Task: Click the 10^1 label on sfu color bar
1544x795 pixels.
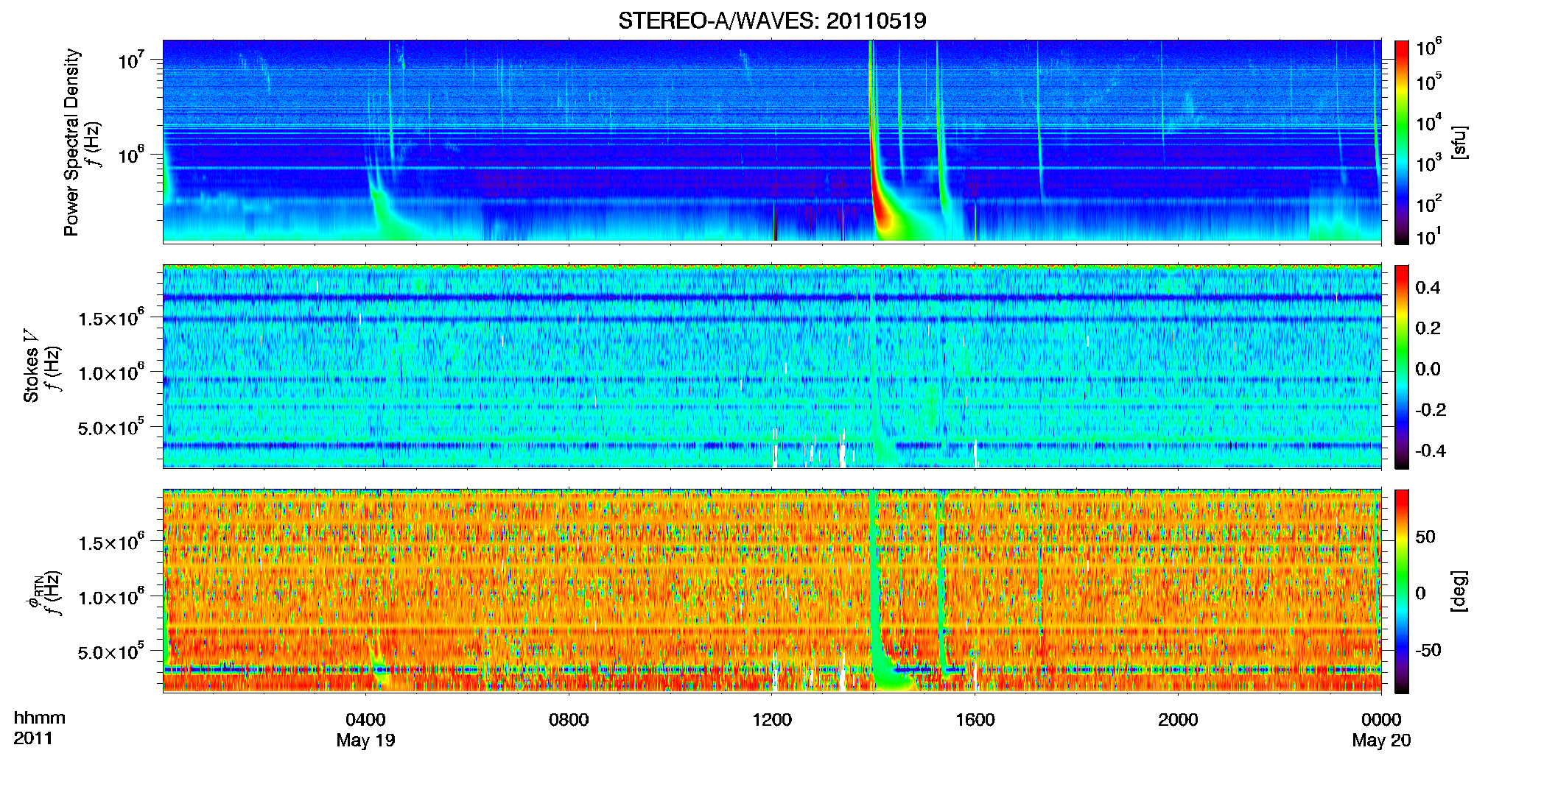Action: tap(1429, 236)
